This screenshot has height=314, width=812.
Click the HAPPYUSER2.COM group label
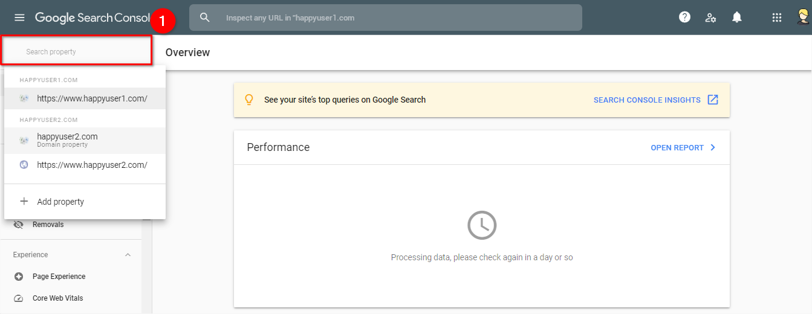(48, 120)
